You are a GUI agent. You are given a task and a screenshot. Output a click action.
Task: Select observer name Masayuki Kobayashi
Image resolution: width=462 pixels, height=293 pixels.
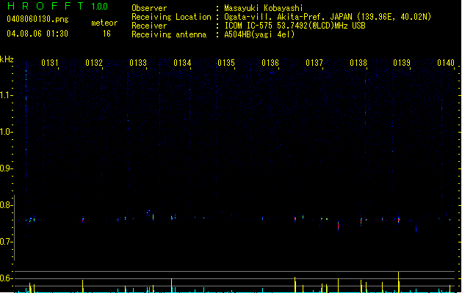coord(264,8)
